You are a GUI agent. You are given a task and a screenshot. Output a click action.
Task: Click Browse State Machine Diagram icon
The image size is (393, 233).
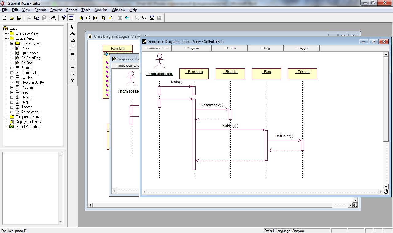click(x=103, y=18)
